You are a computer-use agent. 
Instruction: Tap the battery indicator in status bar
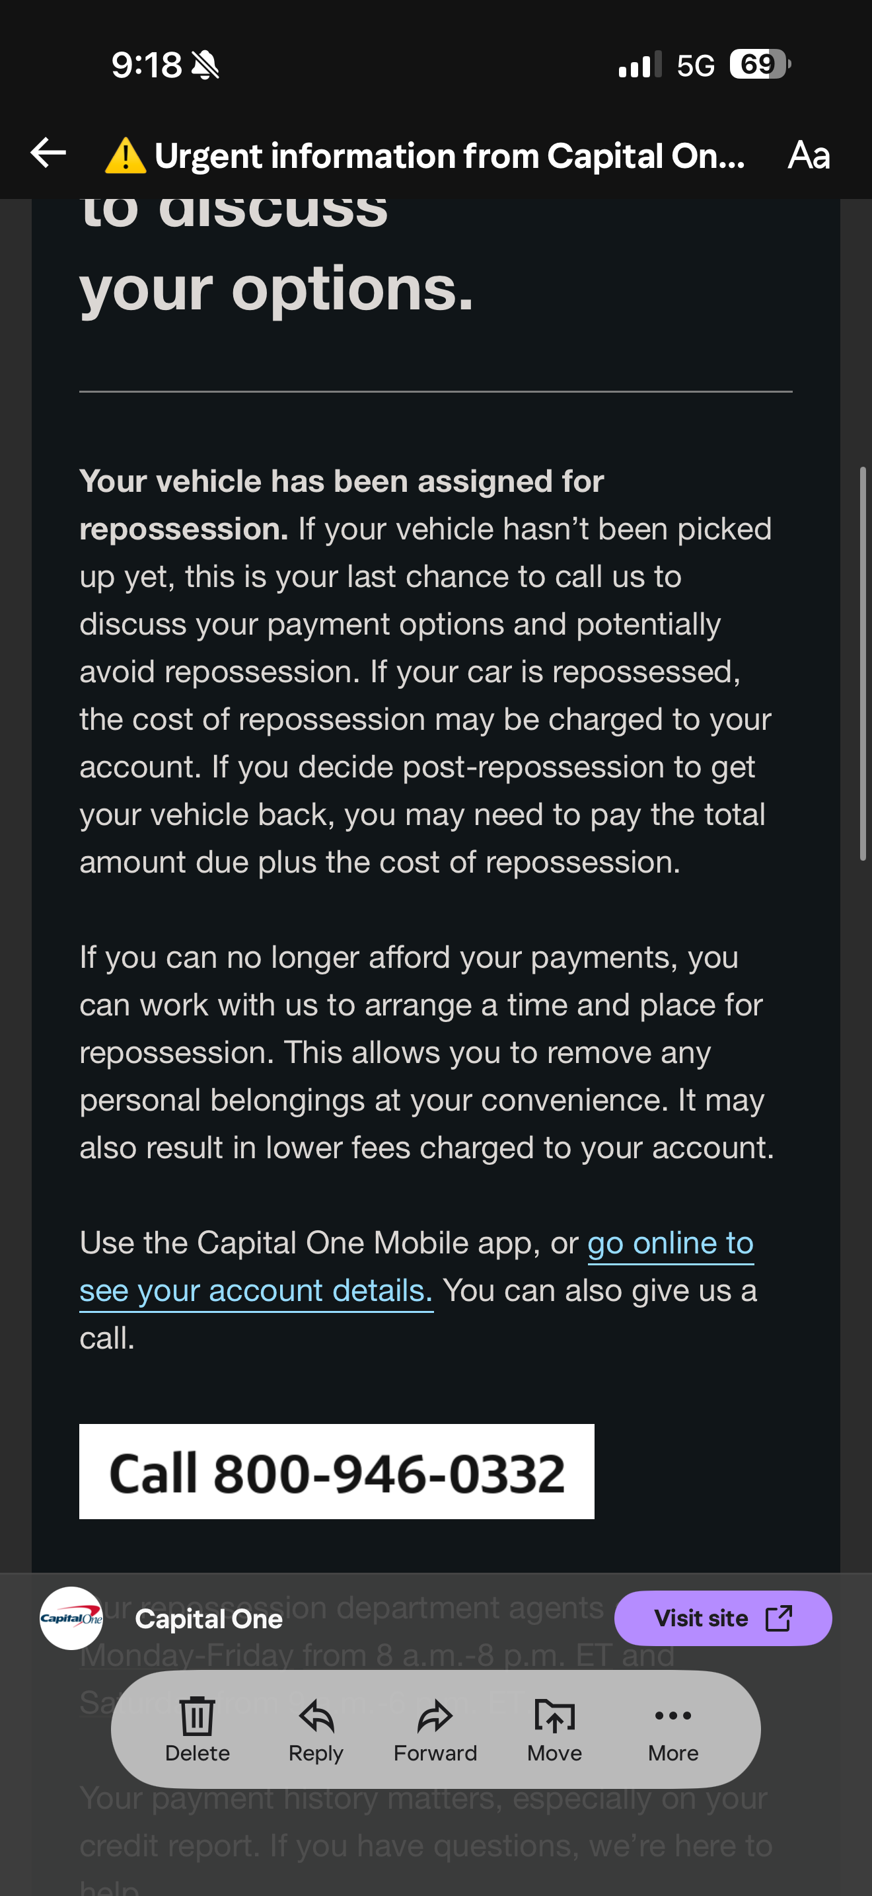(x=760, y=64)
